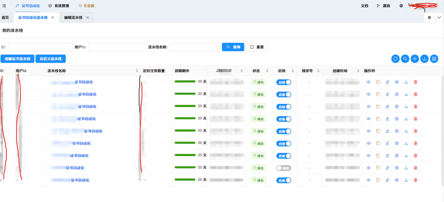444x202 pixels.
Task: Switch to the 编辑流水线 tab
Action: pyautogui.click(x=73, y=17)
